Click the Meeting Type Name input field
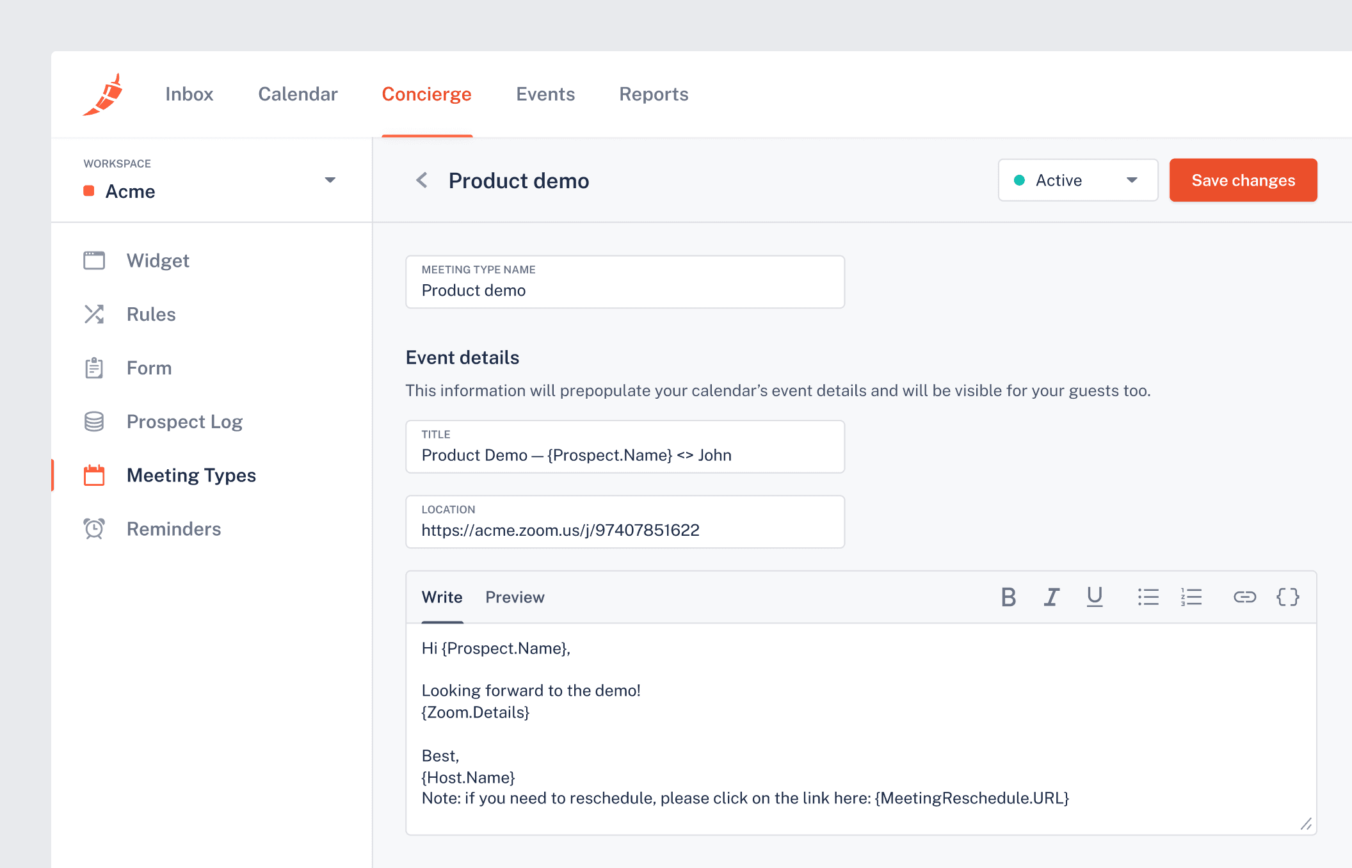1352x868 pixels. tap(625, 290)
